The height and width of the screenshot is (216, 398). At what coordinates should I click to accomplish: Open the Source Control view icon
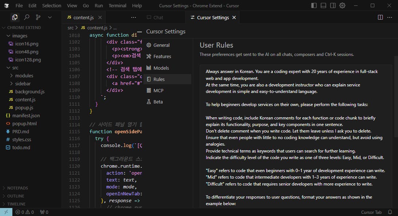38,17
